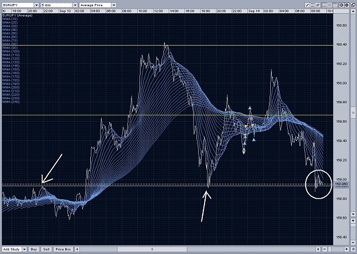Select the WMA (10) legend entry
The height and width of the screenshot is (254, 357).
[x=10, y=19]
